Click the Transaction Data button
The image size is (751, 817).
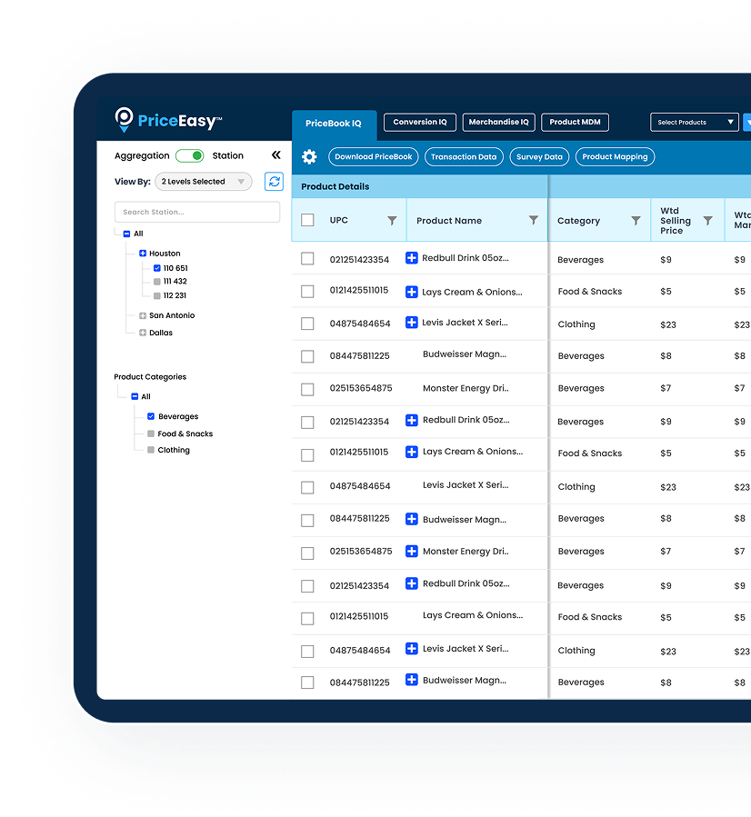click(464, 157)
